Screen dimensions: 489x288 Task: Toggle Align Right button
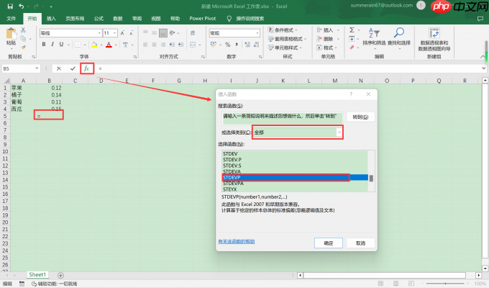pyautogui.click(x=163, y=45)
